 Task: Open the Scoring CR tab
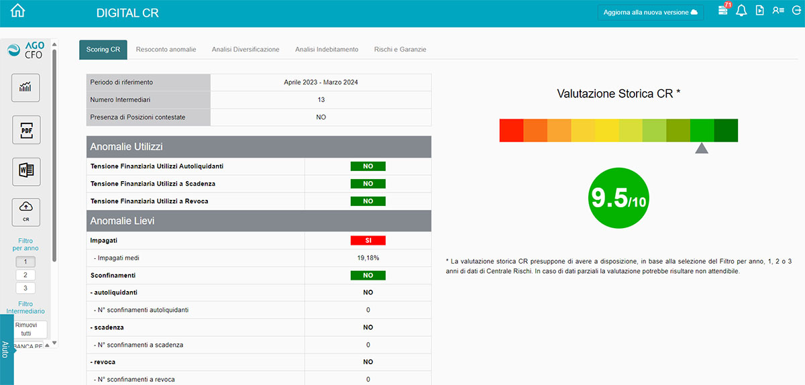(x=103, y=50)
